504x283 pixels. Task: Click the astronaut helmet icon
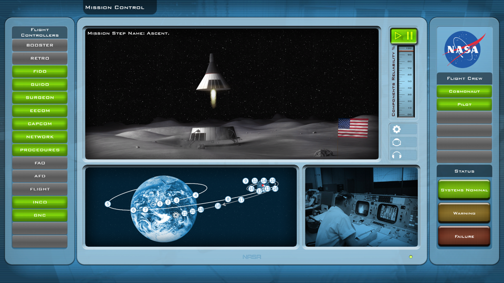pyautogui.click(x=396, y=142)
